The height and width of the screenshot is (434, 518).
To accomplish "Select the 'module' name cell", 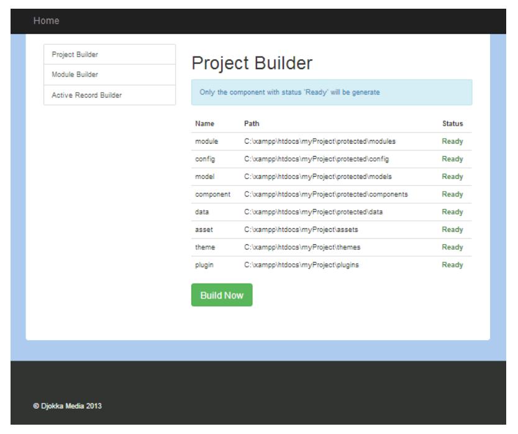I will 206,141.
